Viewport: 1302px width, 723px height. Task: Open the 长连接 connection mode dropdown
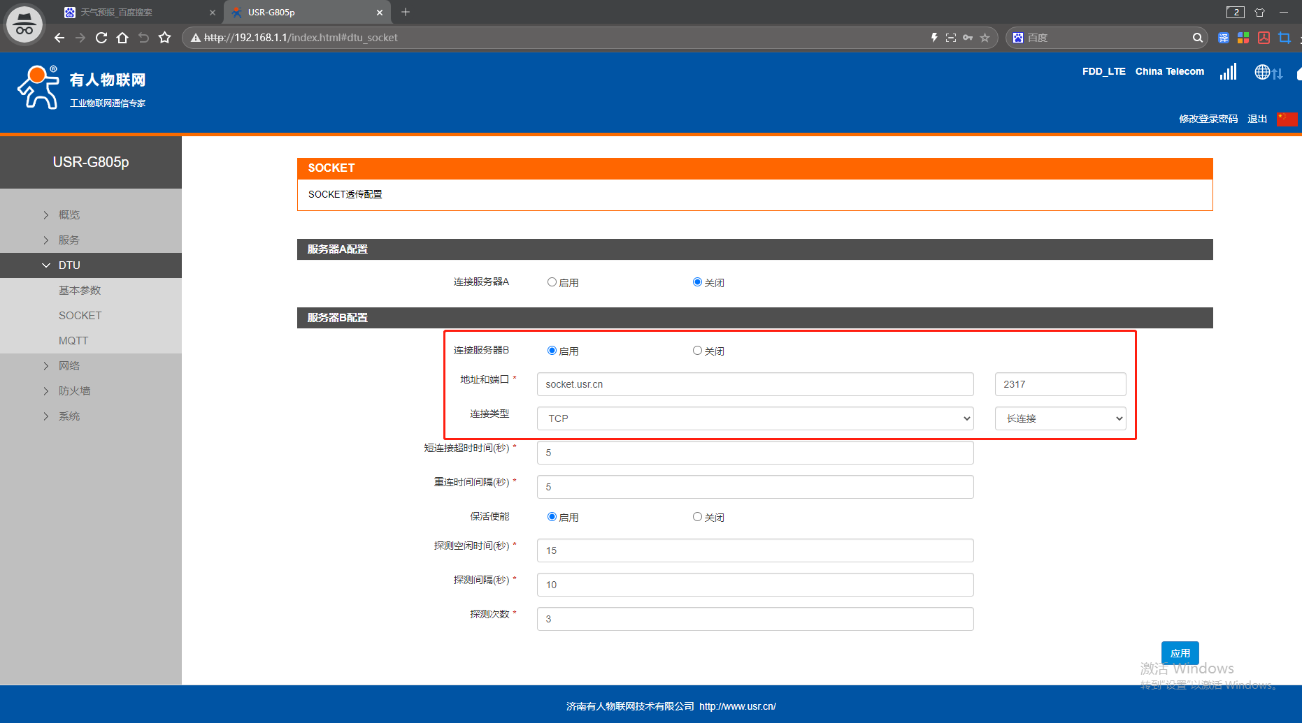[1060, 418]
